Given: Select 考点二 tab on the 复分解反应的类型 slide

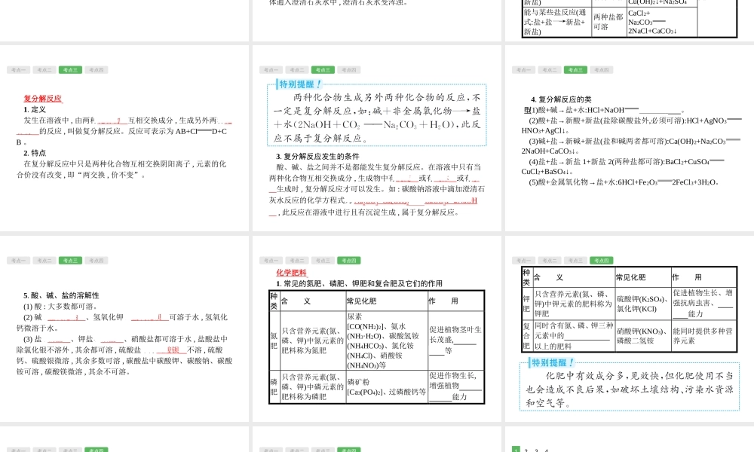Looking at the screenshot, I should coord(550,70).
